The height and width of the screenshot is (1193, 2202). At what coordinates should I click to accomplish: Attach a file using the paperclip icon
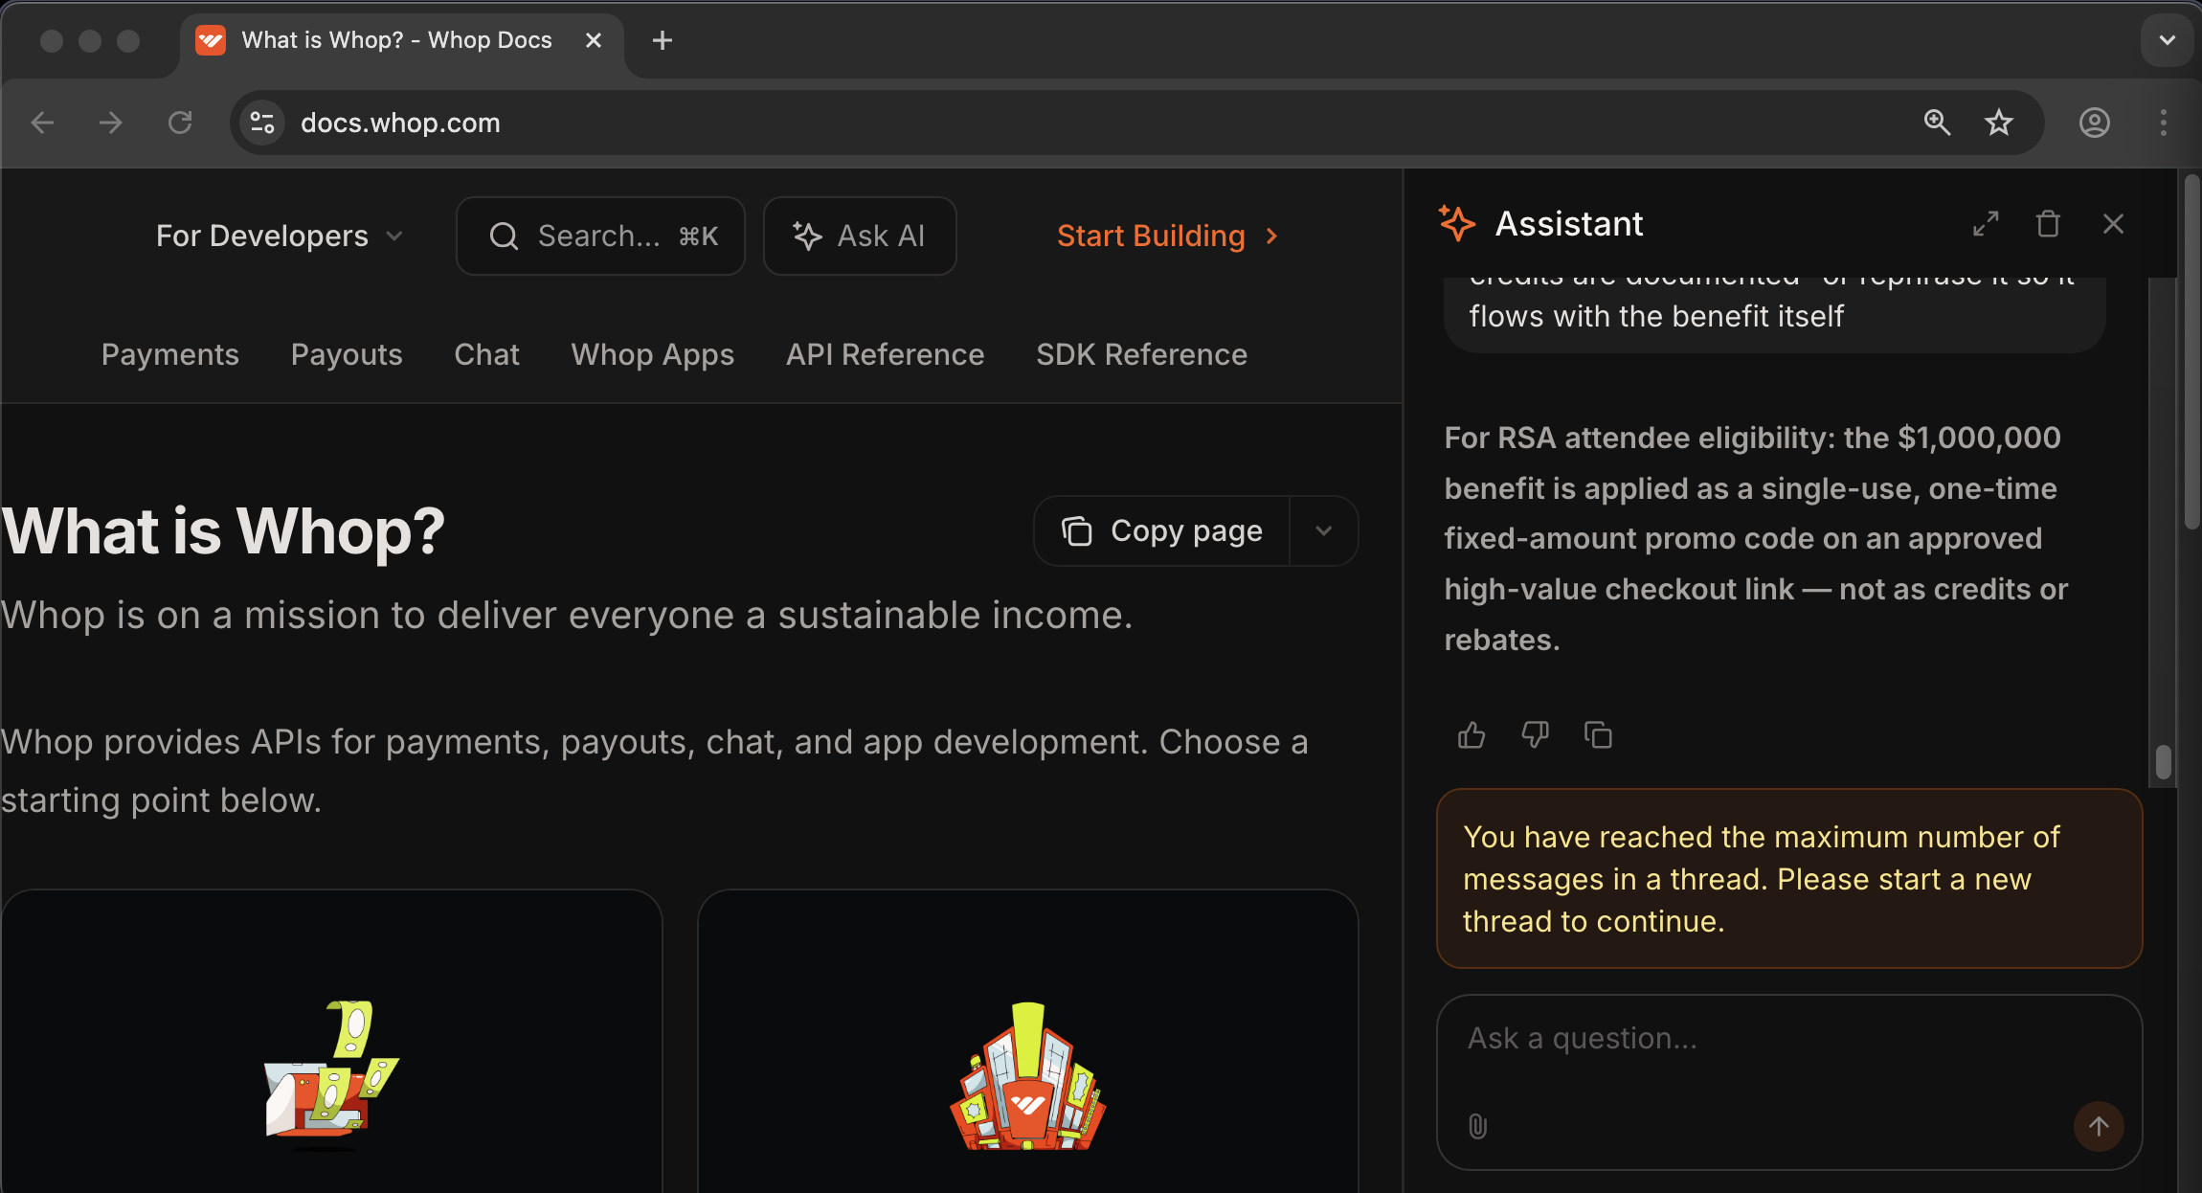pyautogui.click(x=1478, y=1126)
